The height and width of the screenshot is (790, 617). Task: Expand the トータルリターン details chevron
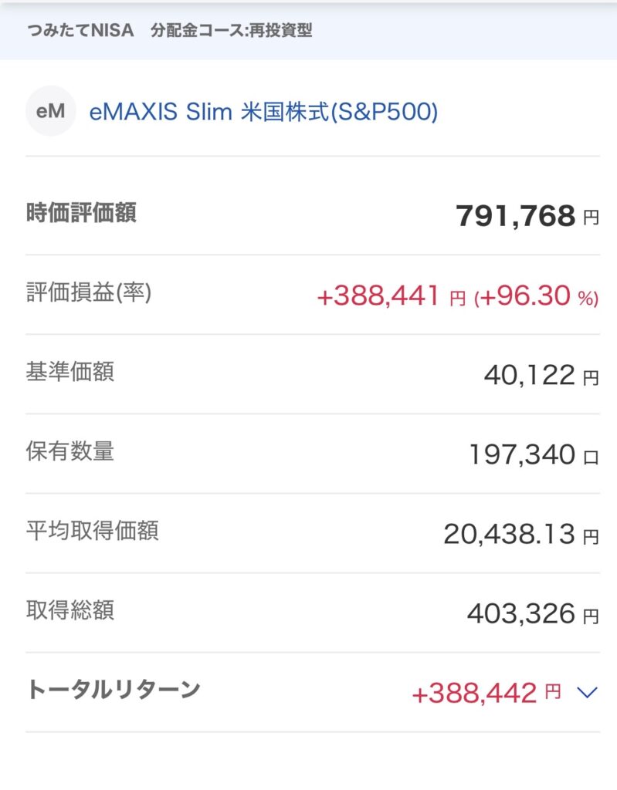point(588,693)
